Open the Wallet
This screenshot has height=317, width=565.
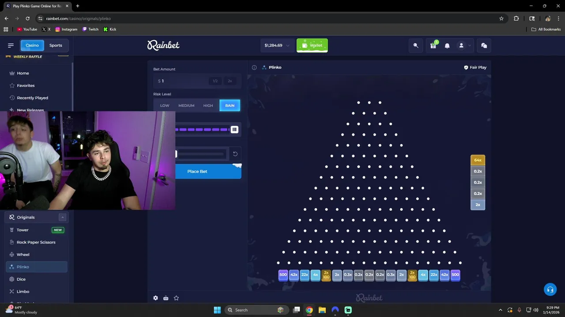coord(312,45)
